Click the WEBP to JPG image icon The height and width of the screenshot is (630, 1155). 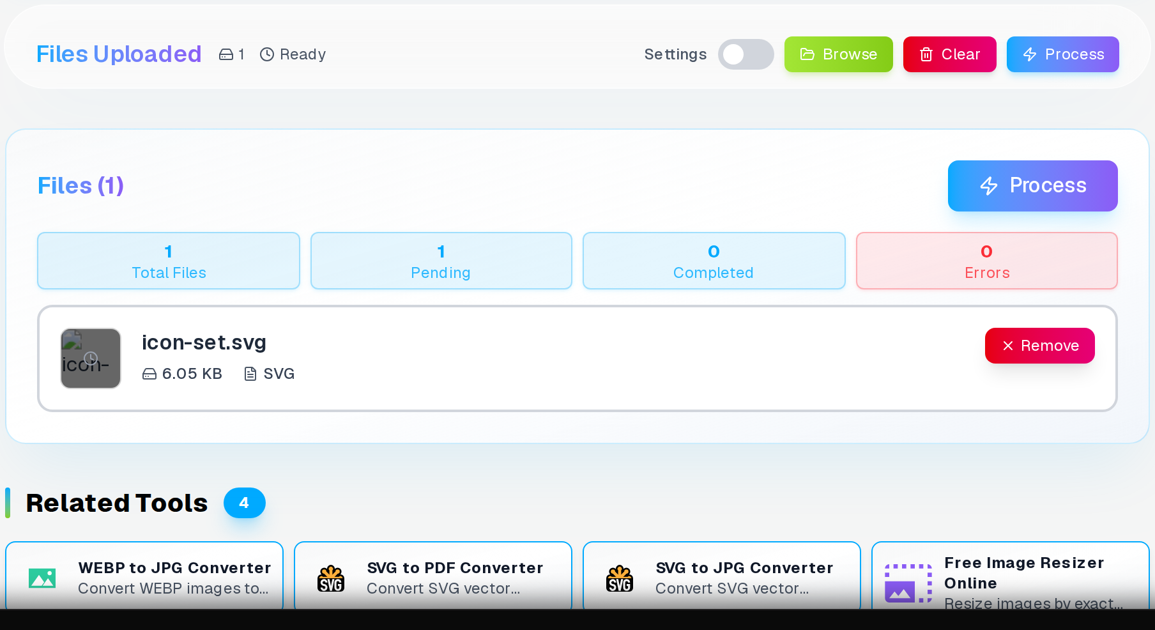[x=42, y=578]
